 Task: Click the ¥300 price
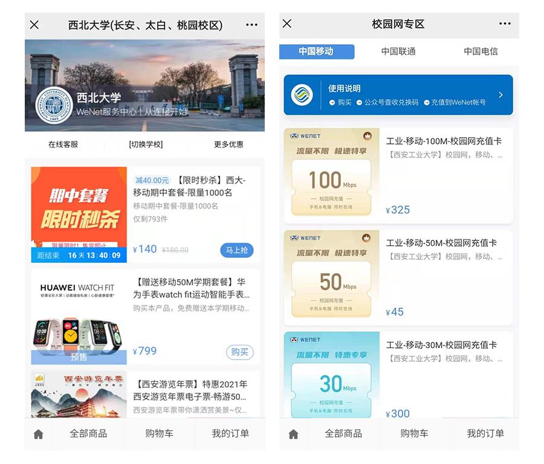point(398,414)
